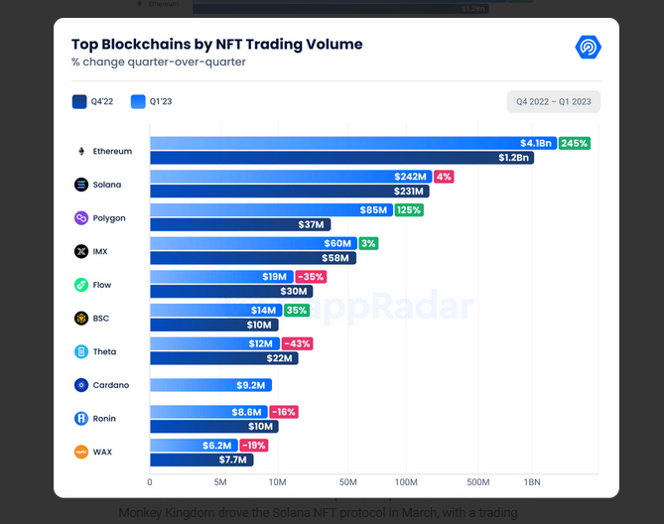Click the IMX blockchain icon
This screenshot has height=524, width=664.
point(81,252)
